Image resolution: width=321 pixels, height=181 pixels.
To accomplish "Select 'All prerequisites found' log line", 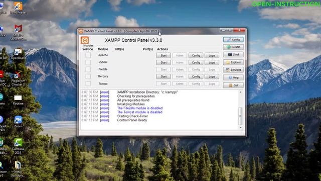I will tap(133, 100).
